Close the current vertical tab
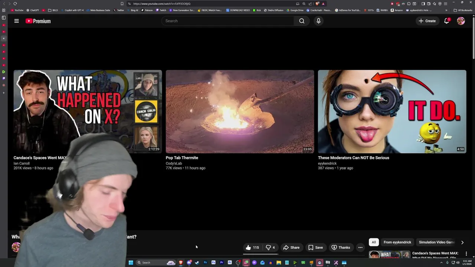 pos(4,39)
